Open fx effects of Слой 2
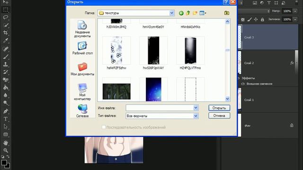The height and width of the screenshot is (170, 303). [x=292, y=63]
